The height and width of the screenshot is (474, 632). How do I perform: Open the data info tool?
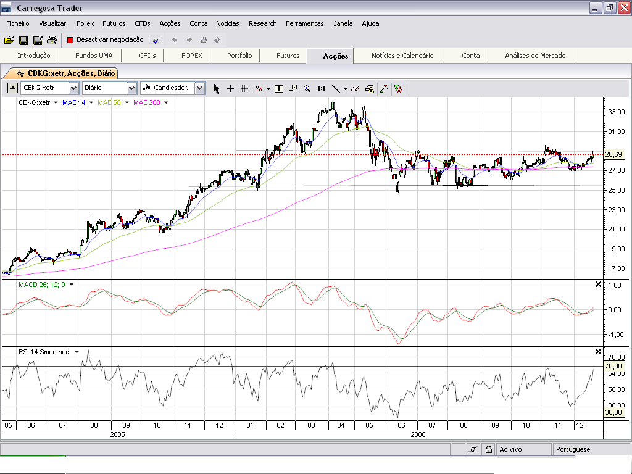click(279, 88)
